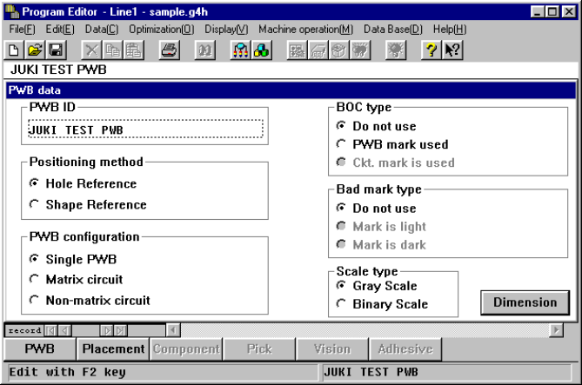
Task: Select Gray Scale type
Action: coord(377,286)
